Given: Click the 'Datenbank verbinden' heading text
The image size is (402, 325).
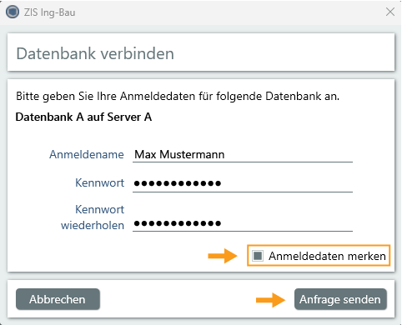Looking at the screenshot, I should pyautogui.click(x=95, y=53).
